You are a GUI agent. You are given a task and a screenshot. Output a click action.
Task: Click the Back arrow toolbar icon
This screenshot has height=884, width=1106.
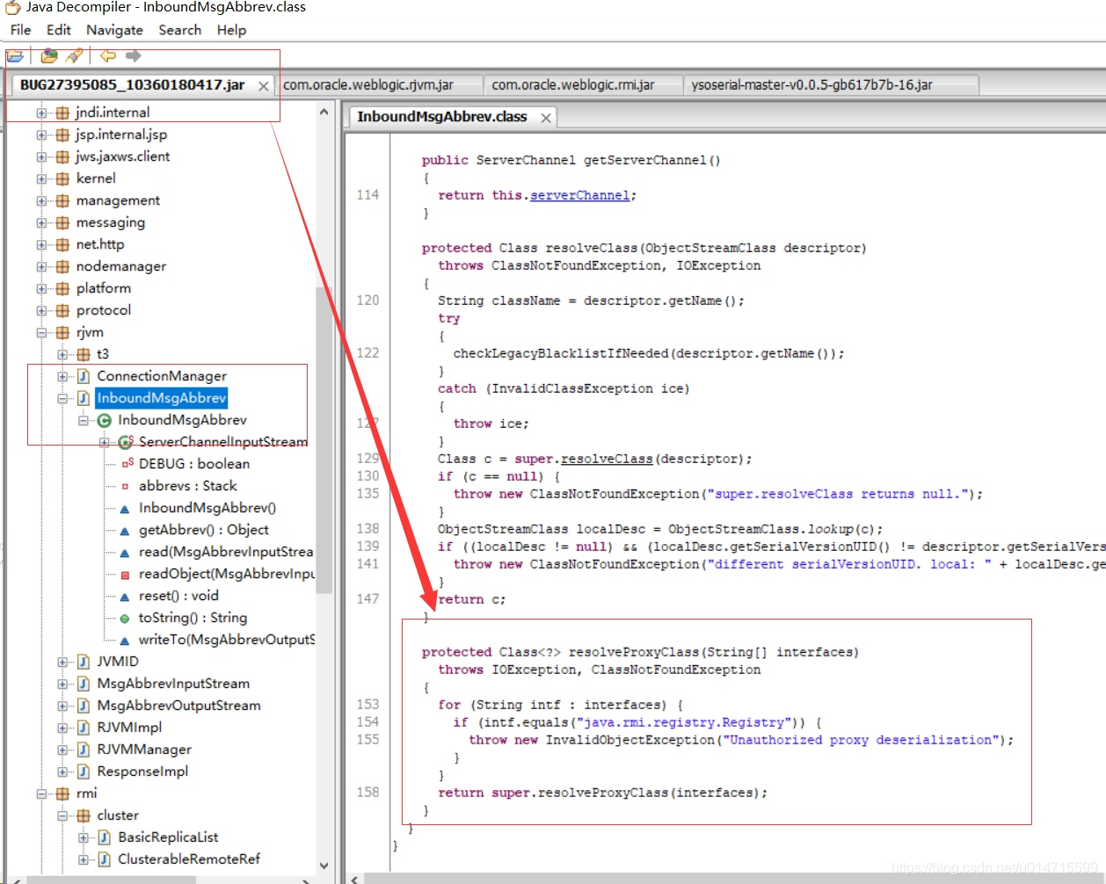(108, 56)
